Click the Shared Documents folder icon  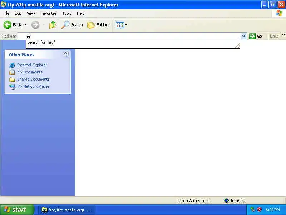(12, 80)
